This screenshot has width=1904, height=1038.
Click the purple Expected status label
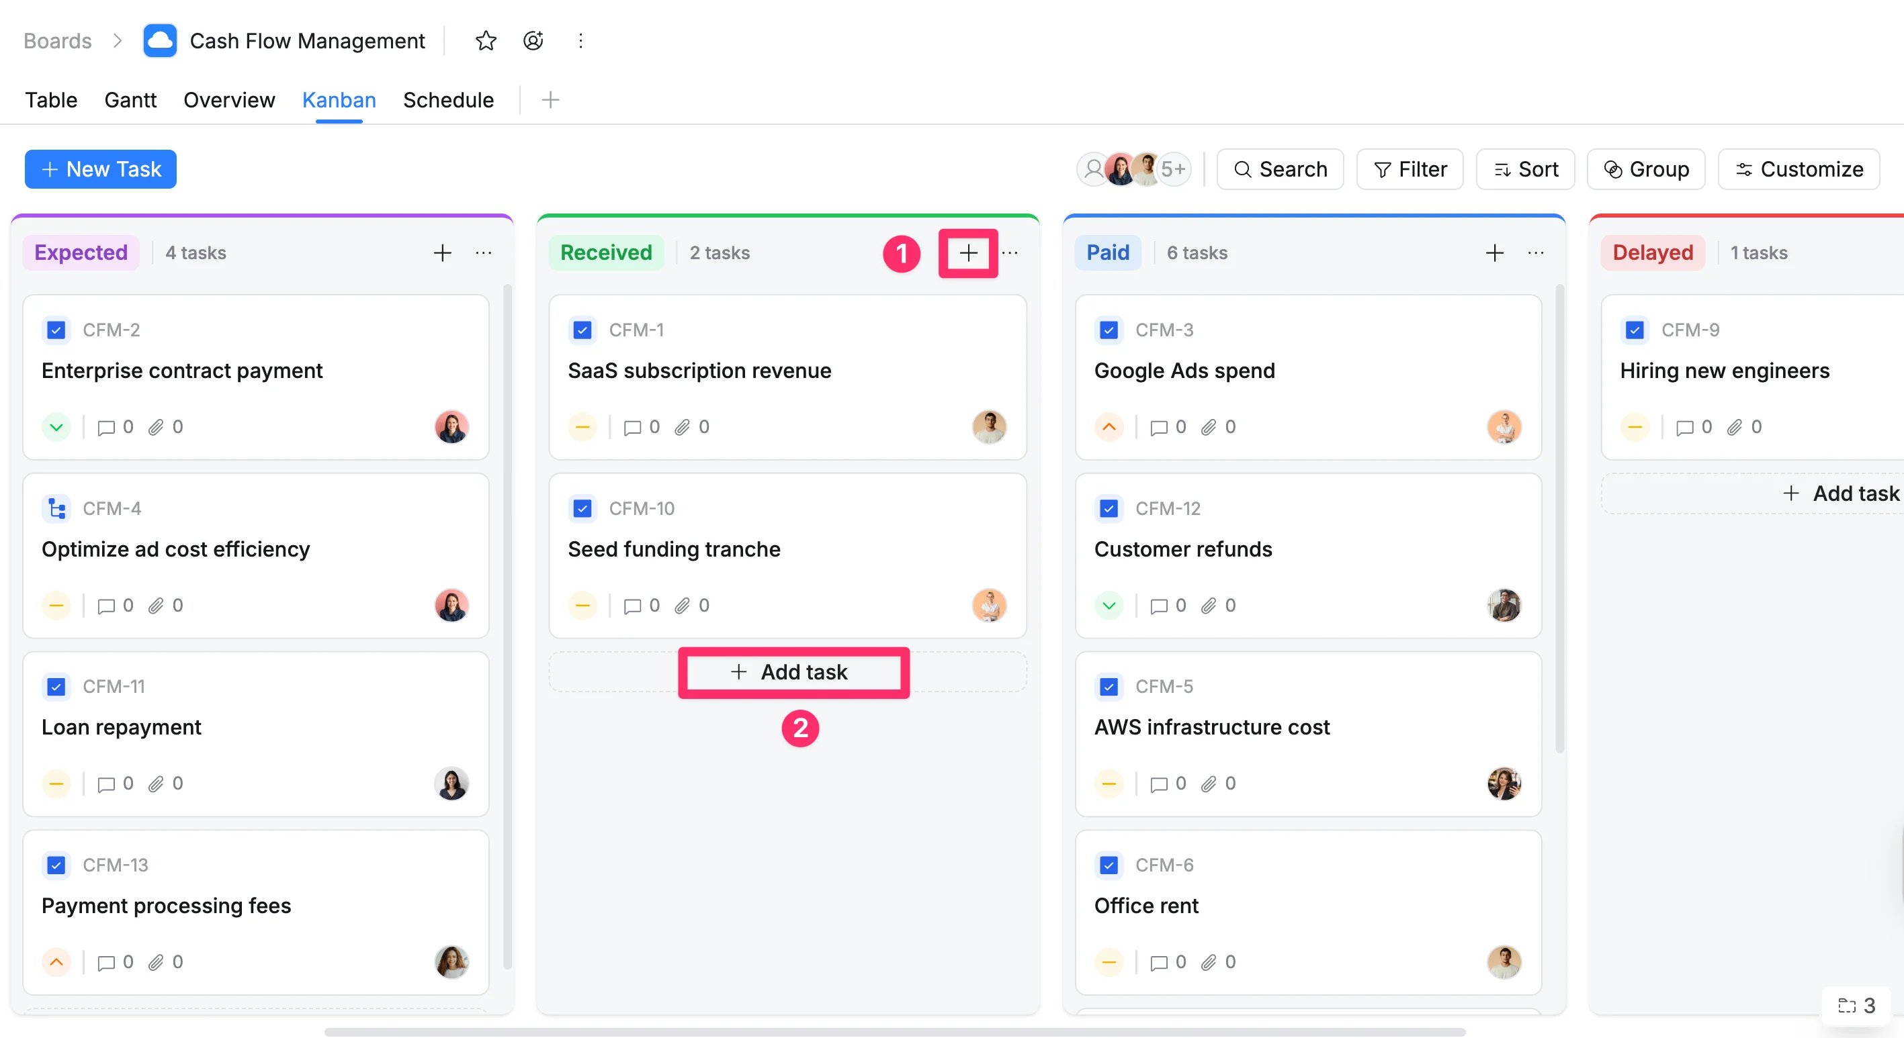coord(81,252)
